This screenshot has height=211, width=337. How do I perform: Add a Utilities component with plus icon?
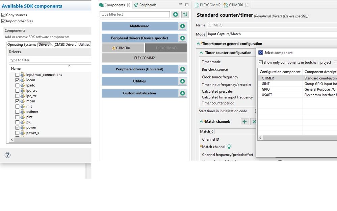tap(182, 81)
